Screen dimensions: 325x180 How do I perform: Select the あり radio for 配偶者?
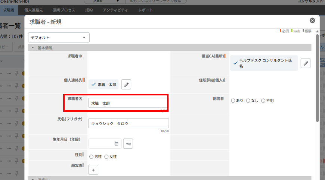tap(233, 101)
